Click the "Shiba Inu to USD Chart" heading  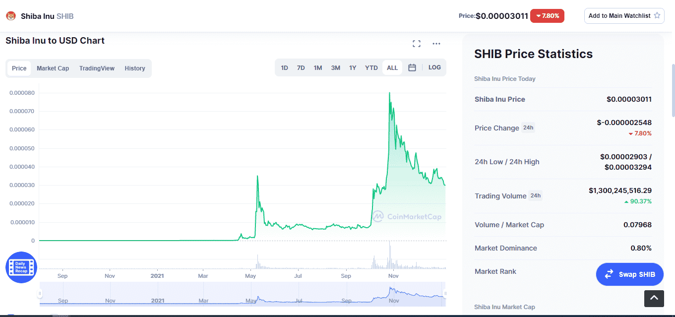55,41
